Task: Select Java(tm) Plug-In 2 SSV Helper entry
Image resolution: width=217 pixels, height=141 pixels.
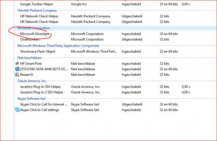Action: point(42,92)
